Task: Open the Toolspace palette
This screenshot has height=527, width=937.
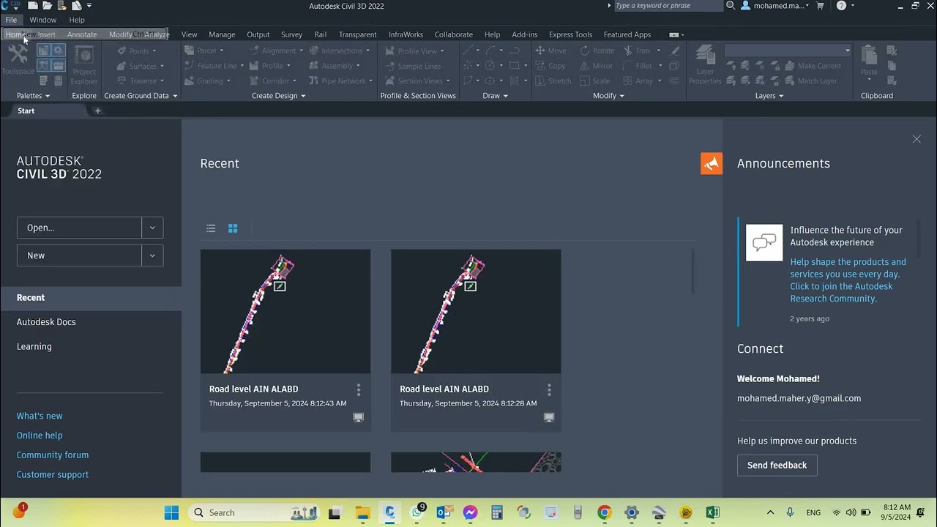Action: click(x=18, y=60)
